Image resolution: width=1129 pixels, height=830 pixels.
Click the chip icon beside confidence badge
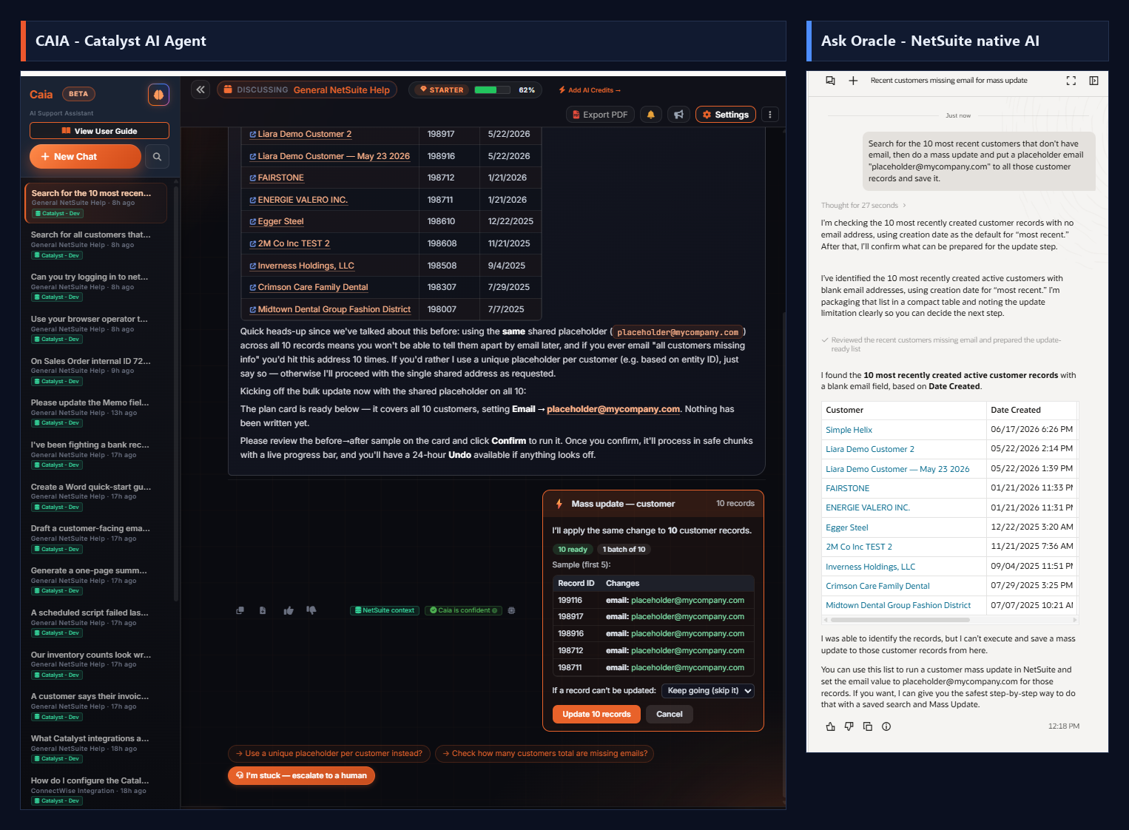click(x=511, y=610)
